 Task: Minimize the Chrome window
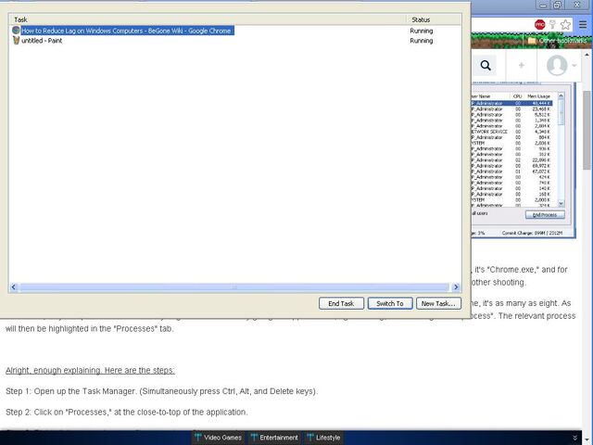point(543,5)
